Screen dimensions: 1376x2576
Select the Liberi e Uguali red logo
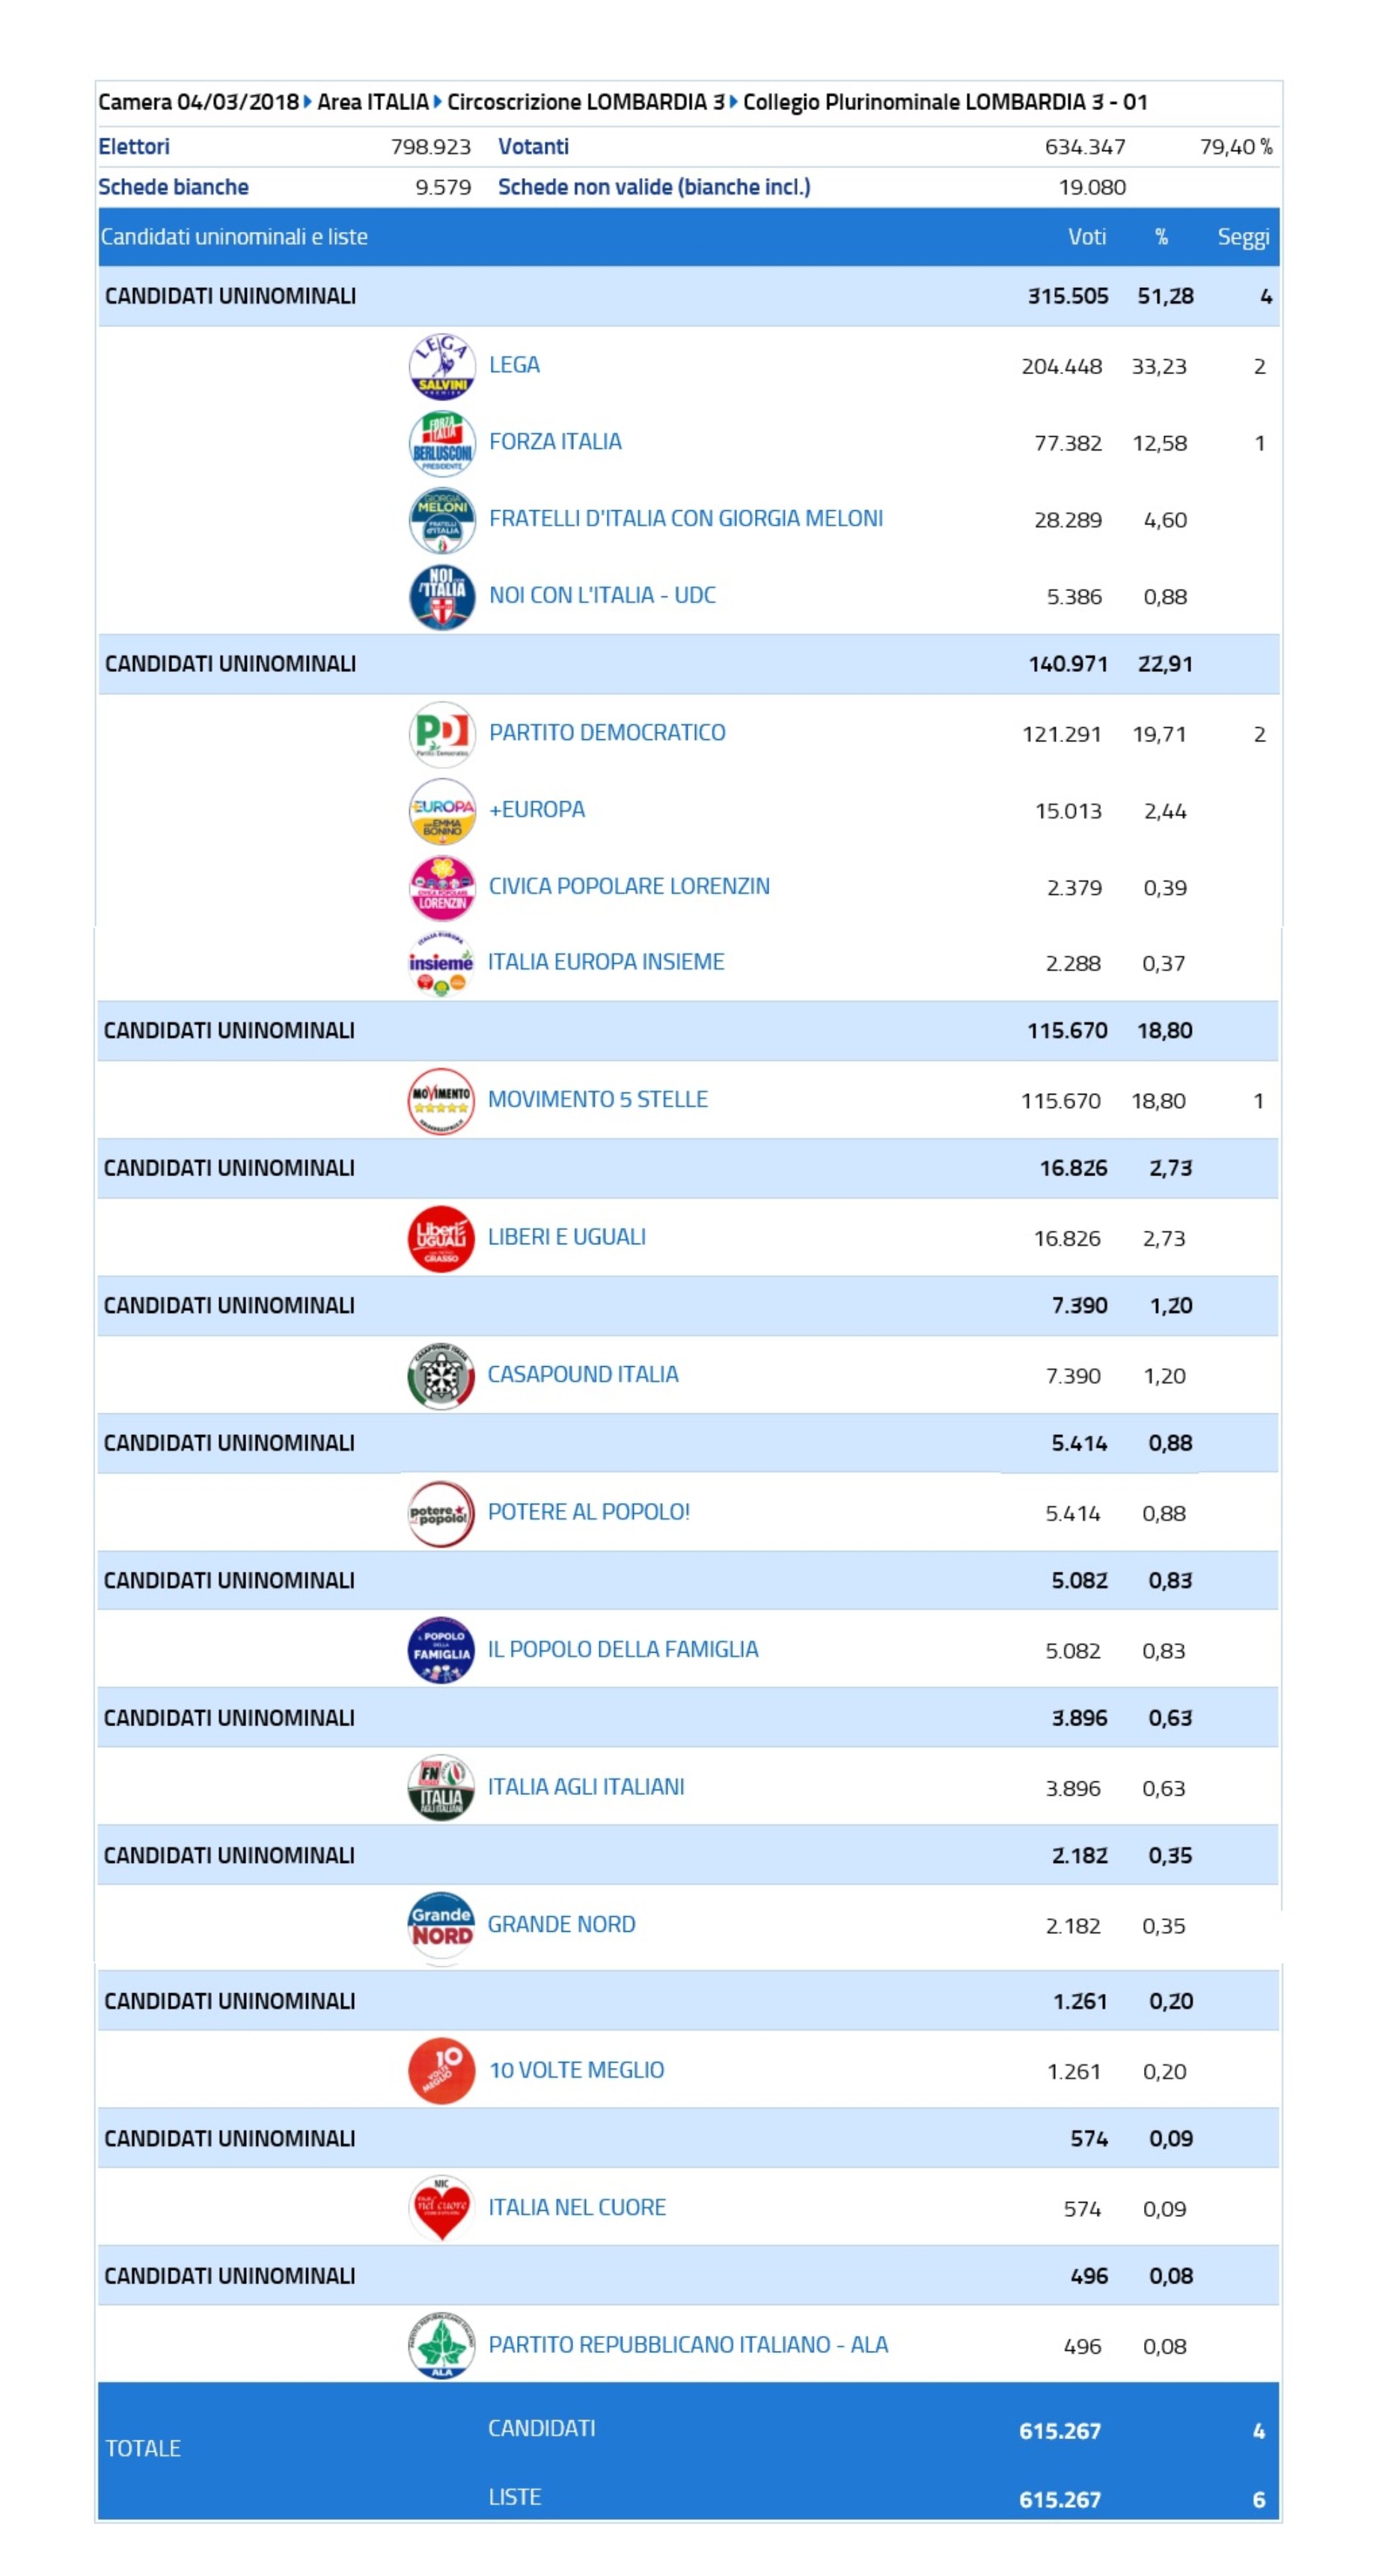[x=441, y=1239]
